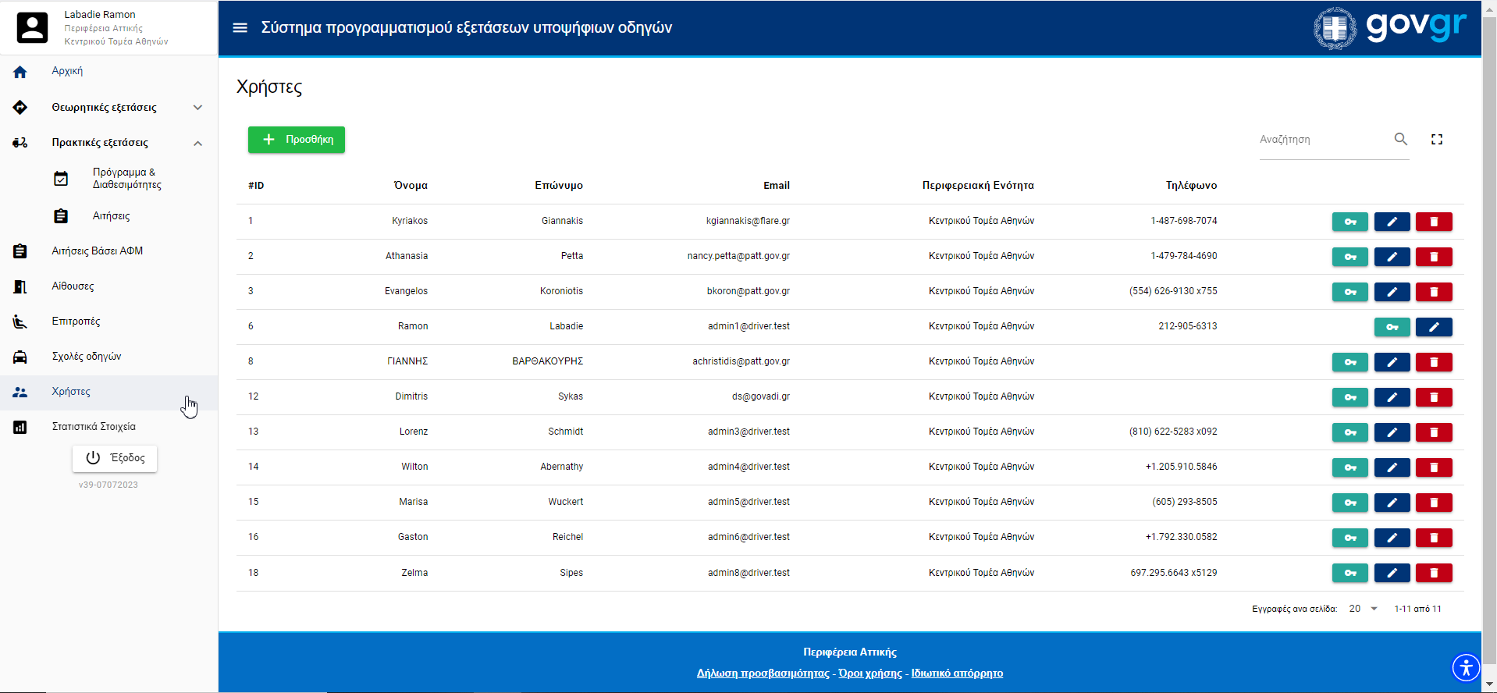The width and height of the screenshot is (1497, 693).
Task: Select Αιτήσεις under practical exams
Action: (x=112, y=216)
